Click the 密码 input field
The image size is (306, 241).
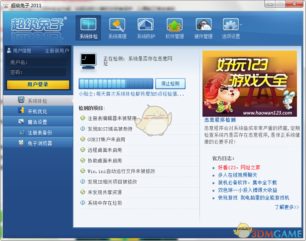[38, 72]
